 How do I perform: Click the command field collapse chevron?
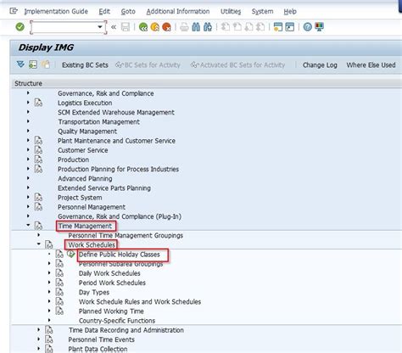pyautogui.click(x=114, y=27)
